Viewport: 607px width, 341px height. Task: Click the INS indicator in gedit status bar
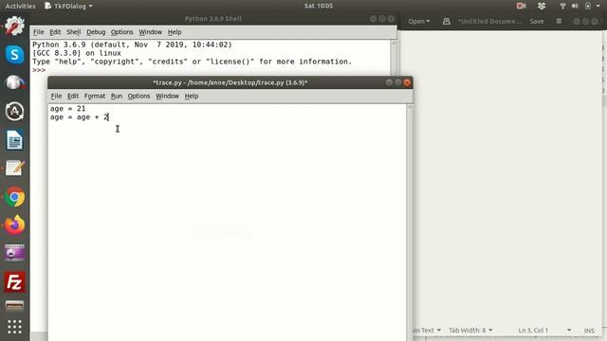(x=589, y=331)
